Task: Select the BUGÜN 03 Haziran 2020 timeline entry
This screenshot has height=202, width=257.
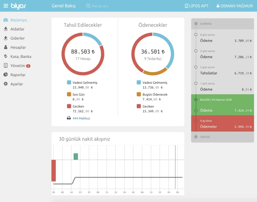Action: (222, 105)
